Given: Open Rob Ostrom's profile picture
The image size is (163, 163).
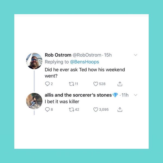Looking at the screenshot, I should 34,61.
